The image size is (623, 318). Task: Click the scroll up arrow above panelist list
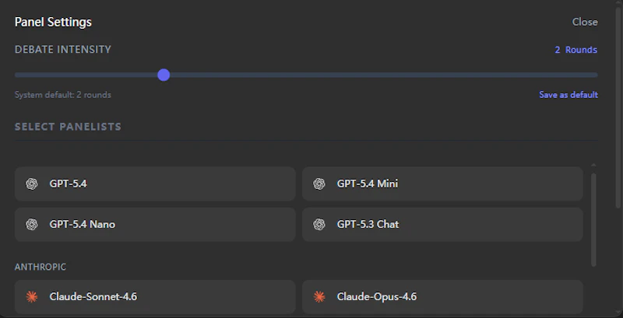[x=593, y=165]
